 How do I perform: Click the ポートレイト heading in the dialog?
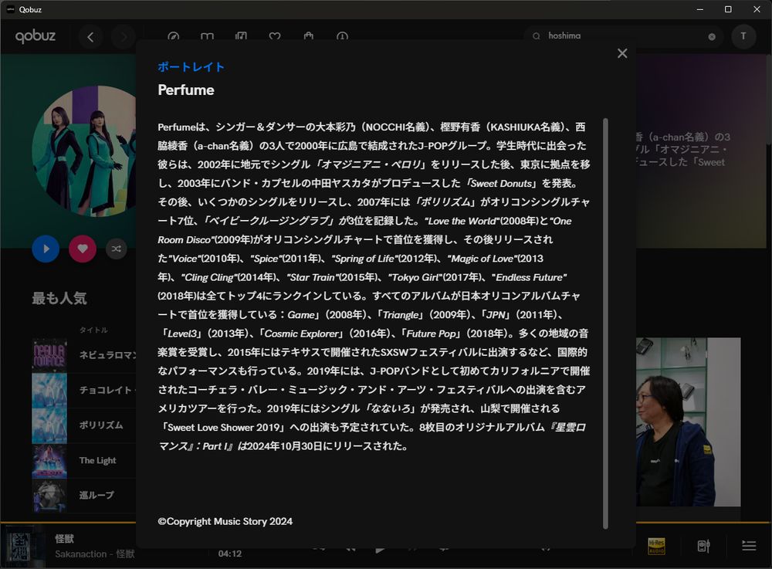(x=191, y=67)
